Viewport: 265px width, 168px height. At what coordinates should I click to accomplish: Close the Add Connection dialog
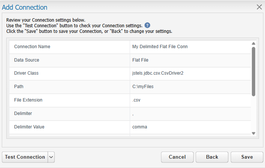pos(259,7)
